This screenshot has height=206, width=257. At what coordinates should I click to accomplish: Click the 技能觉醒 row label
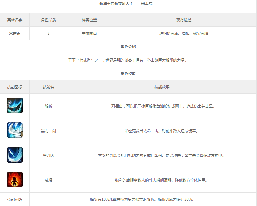15,199
